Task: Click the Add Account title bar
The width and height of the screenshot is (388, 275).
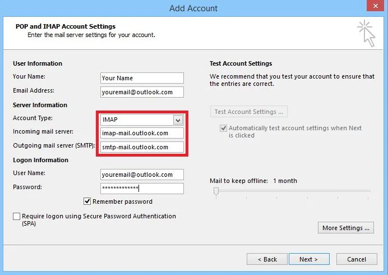Action: [193, 8]
